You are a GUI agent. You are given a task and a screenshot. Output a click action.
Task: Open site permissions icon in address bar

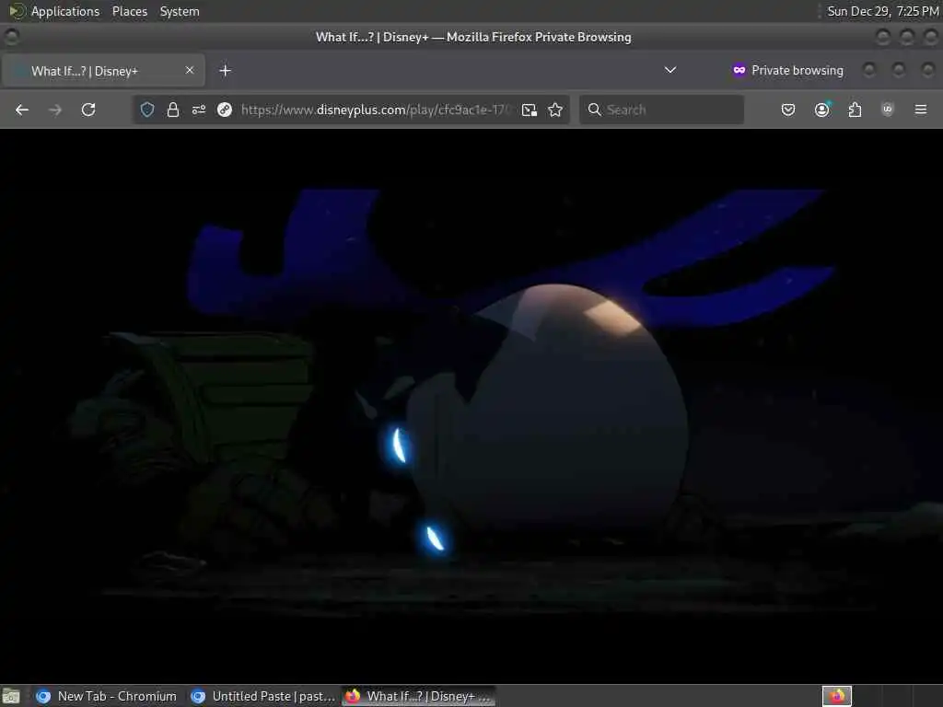[199, 110]
